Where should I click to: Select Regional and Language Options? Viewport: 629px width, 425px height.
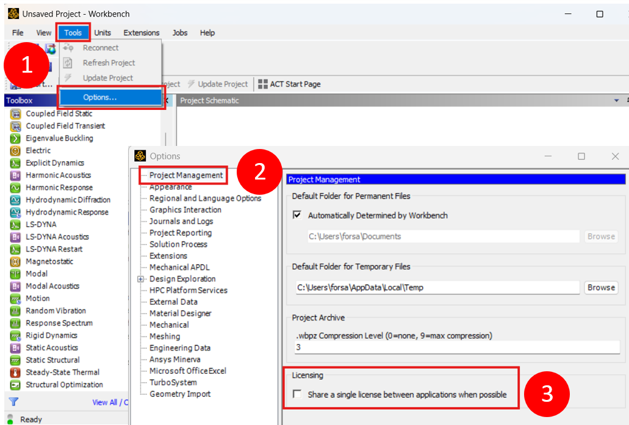pyautogui.click(x=205, y=198)
